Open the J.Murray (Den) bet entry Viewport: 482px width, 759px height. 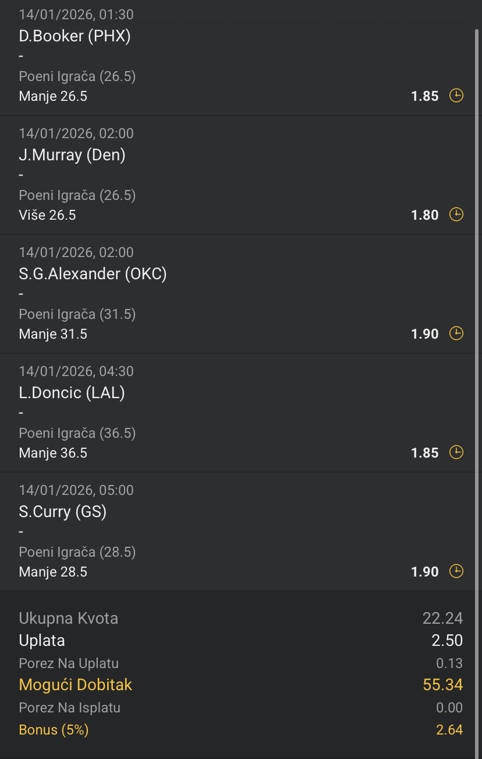[x=72, y=155]
